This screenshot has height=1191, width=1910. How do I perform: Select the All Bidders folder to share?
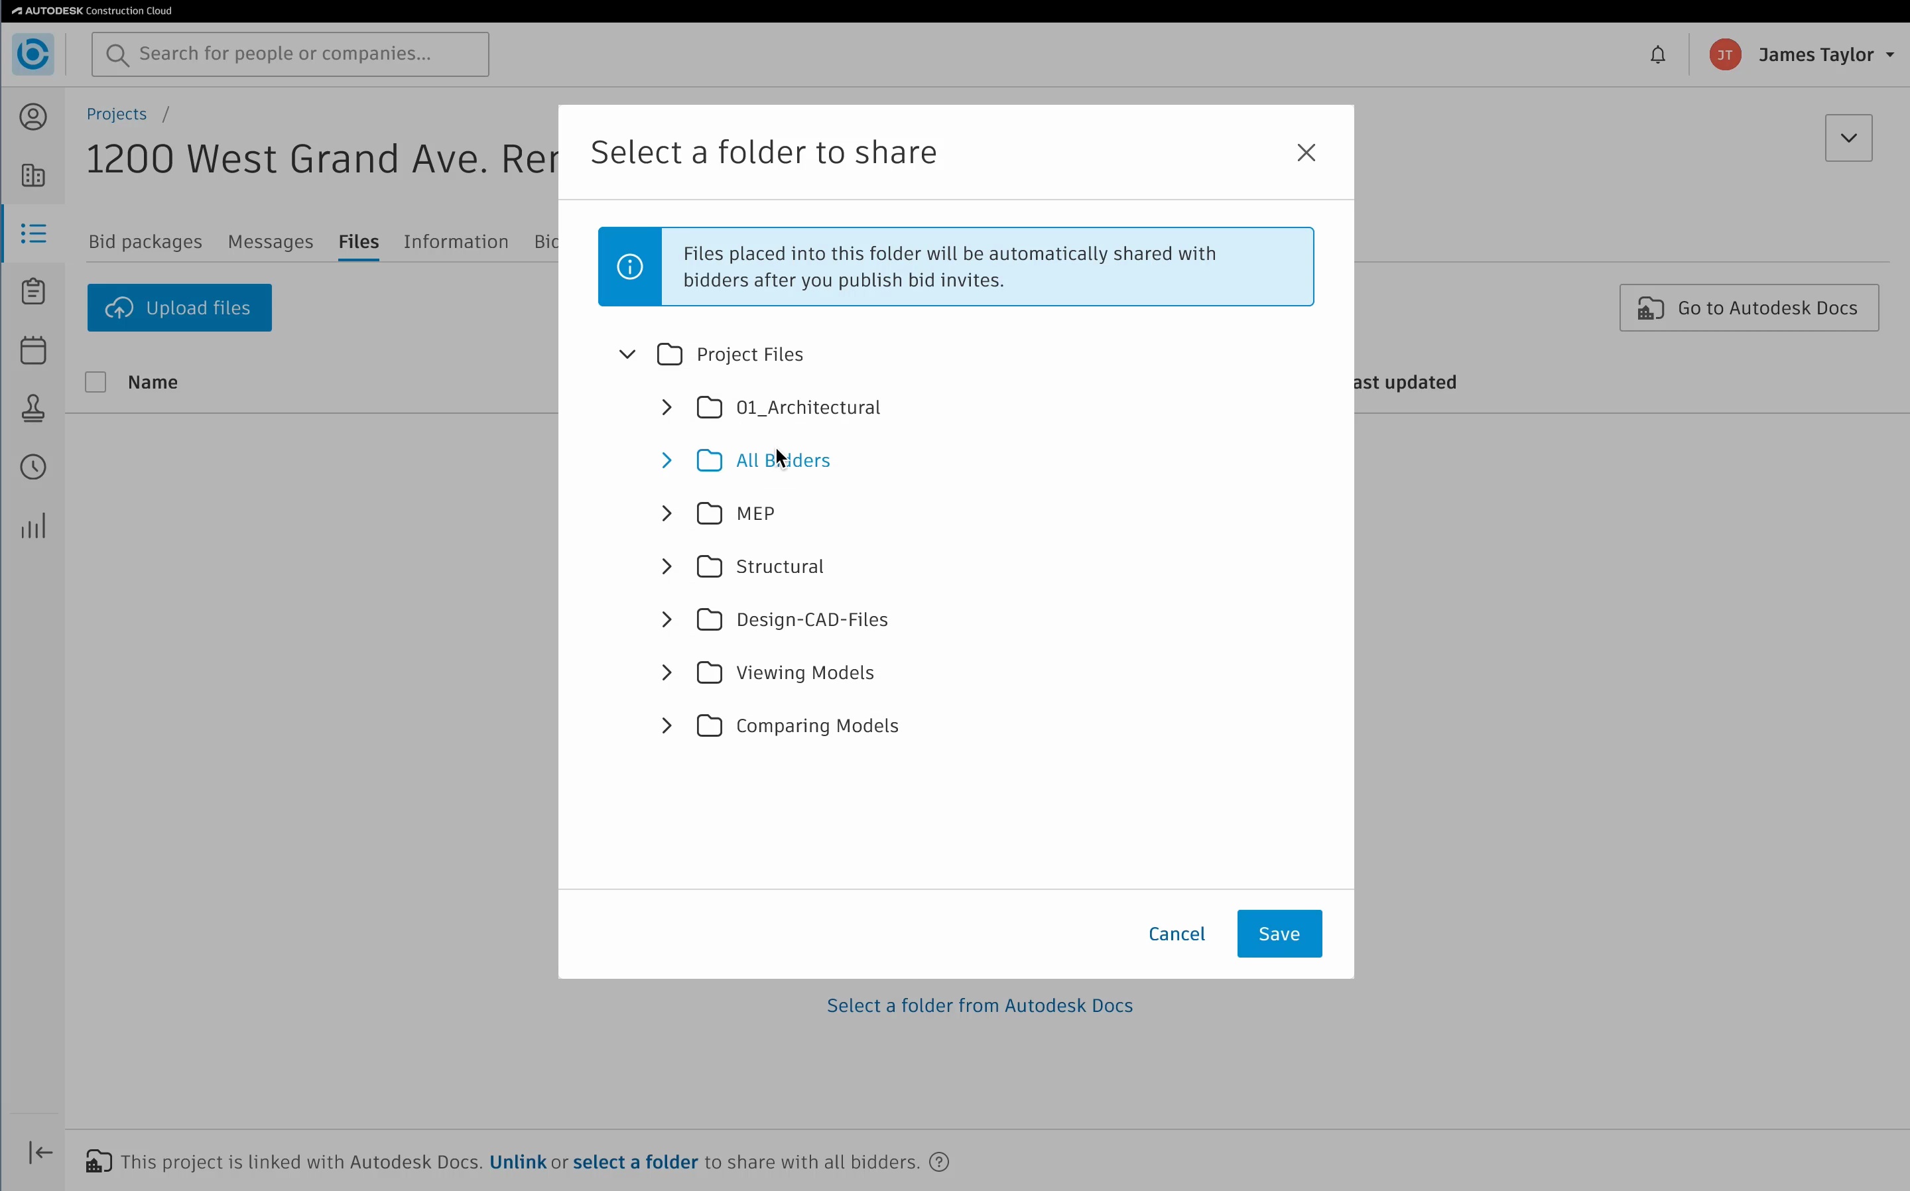click(782, 460)
